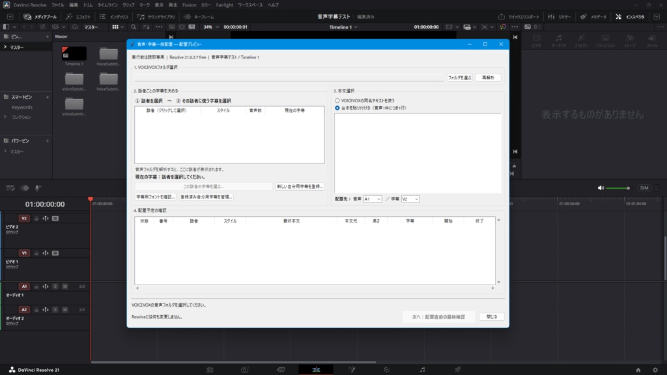Toggle DIM audio button

click(x=644, y=188)
